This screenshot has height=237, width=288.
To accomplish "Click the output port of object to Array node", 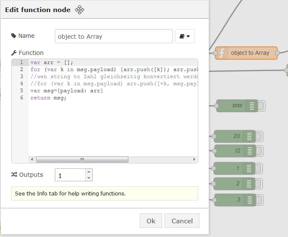I will [277, 53].
